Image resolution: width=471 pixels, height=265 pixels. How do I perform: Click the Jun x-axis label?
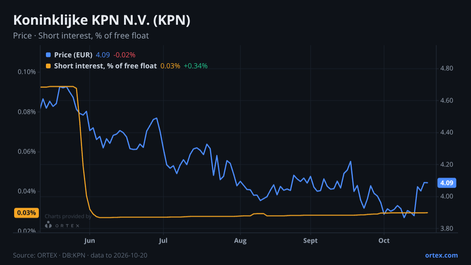(x=90, y=241)
